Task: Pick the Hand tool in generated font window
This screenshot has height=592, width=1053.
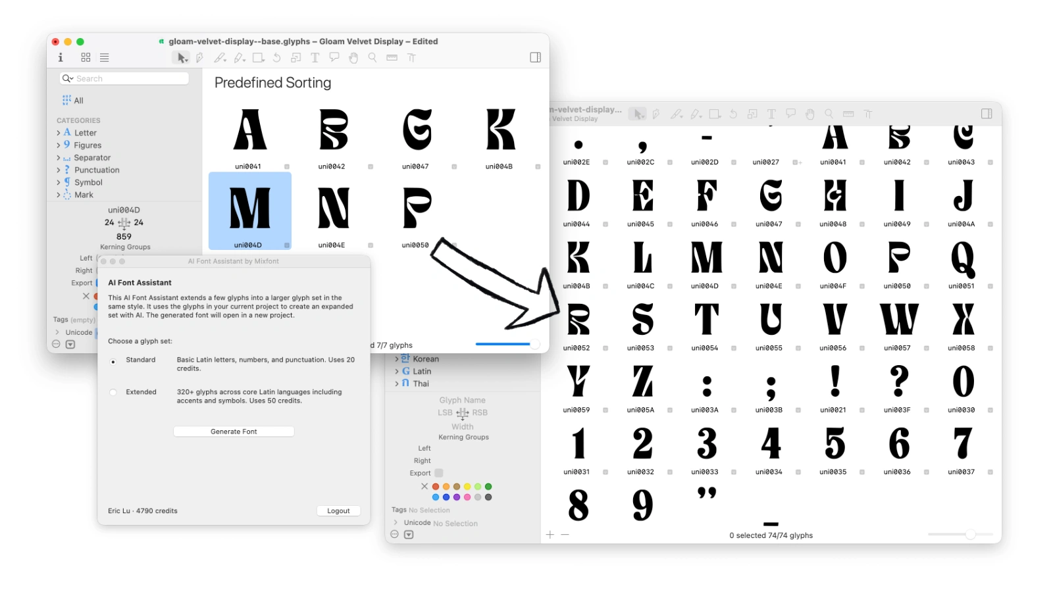Action: pyautogui.click(x=810, y=114)
